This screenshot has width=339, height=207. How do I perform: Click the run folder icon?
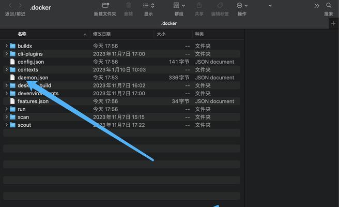(x=12, y=109)
